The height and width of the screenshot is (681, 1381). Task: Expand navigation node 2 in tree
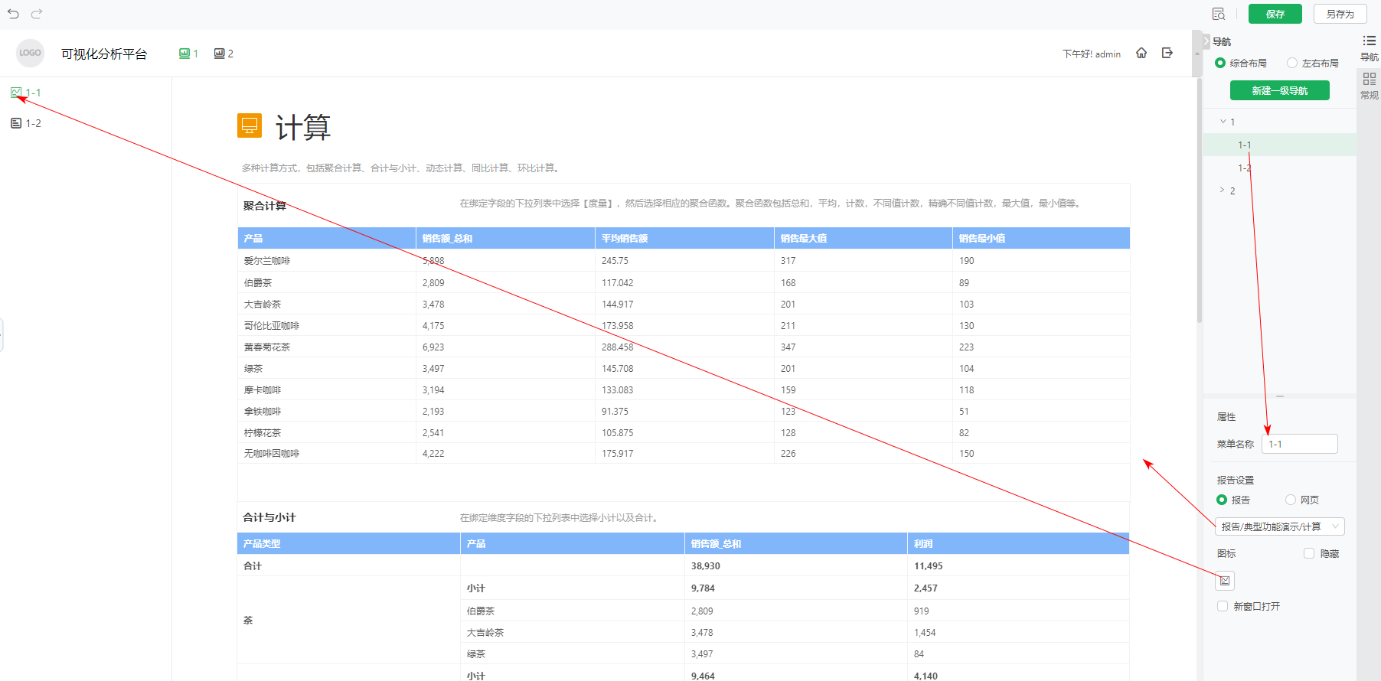tap(1222, 191)
